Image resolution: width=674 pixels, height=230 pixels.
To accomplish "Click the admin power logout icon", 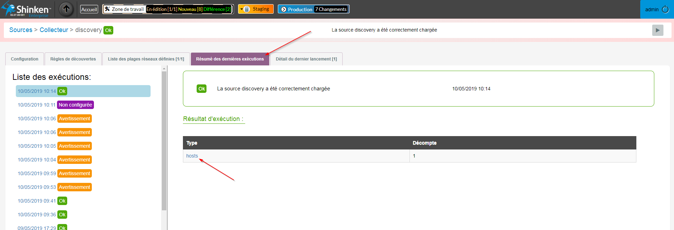I will coord(665,9).
